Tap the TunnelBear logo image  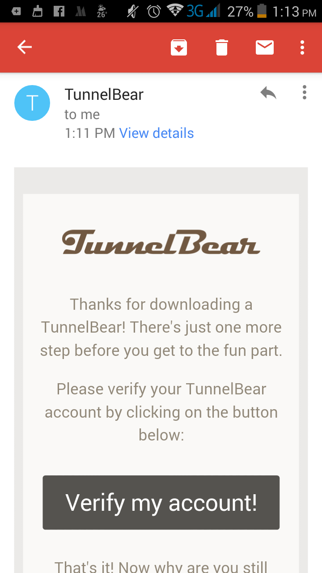tap(161, 242)
